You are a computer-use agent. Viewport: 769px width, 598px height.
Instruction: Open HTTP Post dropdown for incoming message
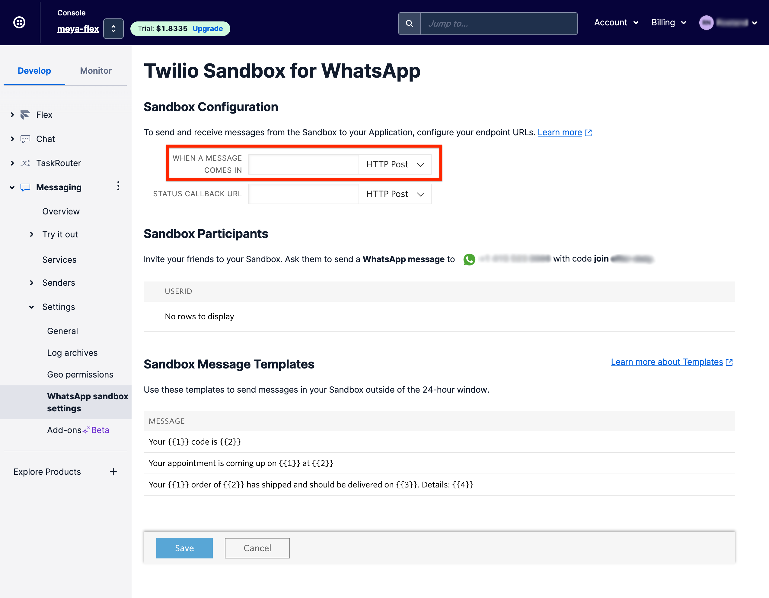pyautogui.click(x=395, y=165)
